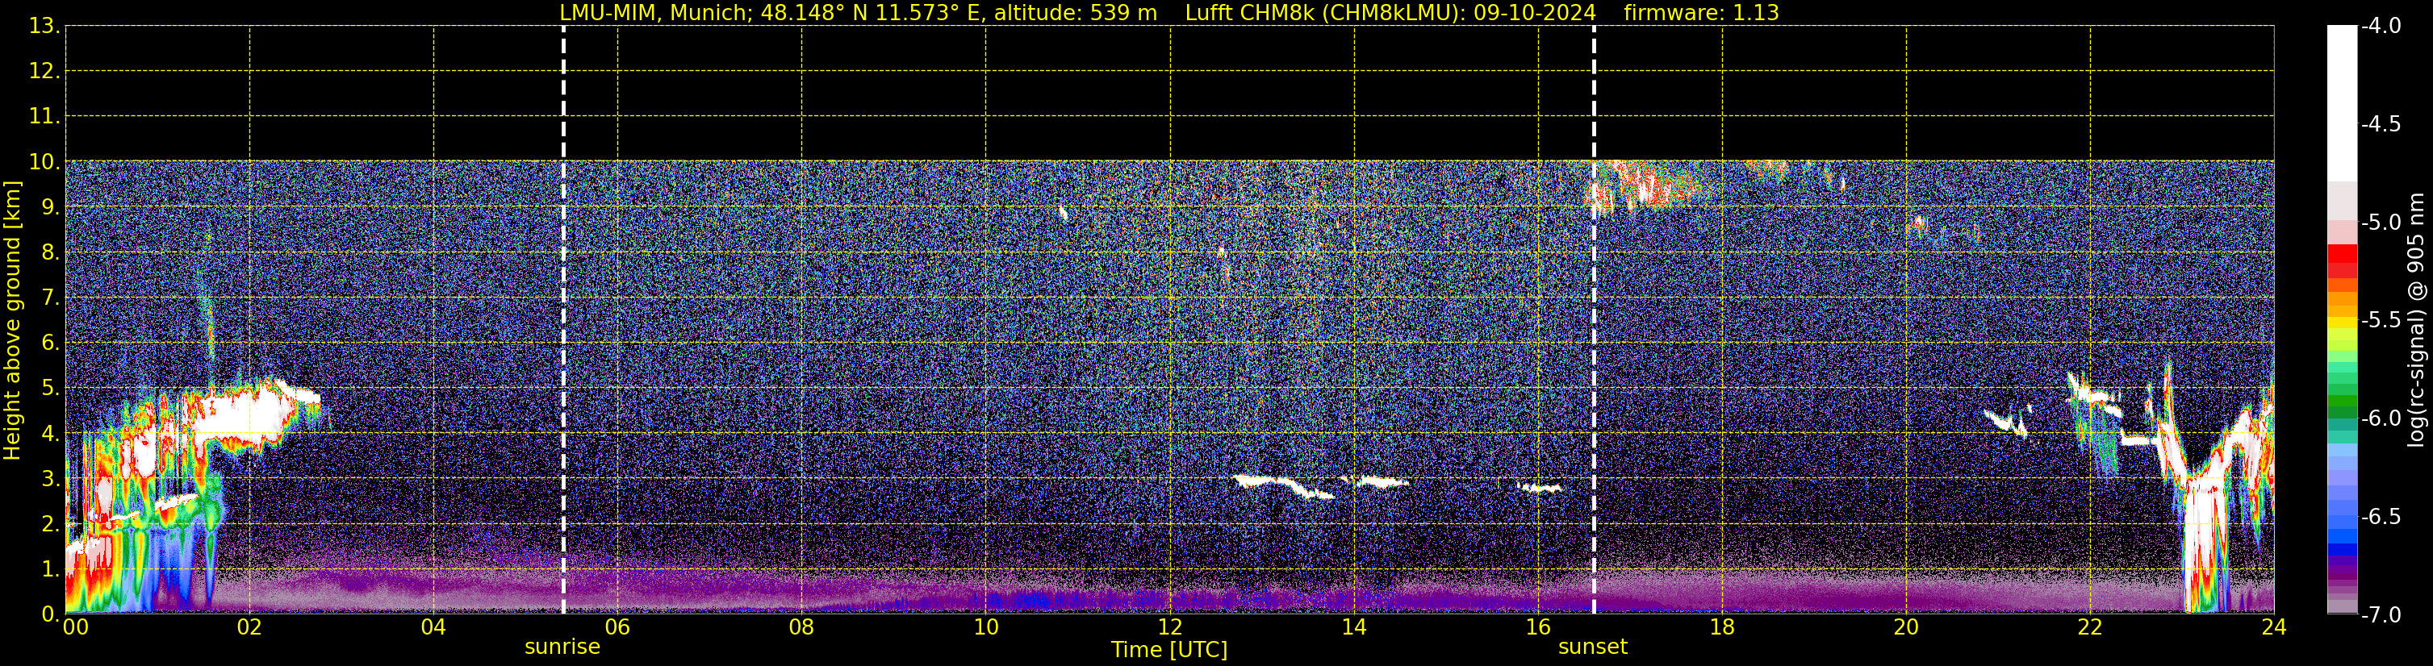The image size is (2433, 666).
Task: Click the 'firmware: 1.13' text
Action: [x=1701, y=13]
